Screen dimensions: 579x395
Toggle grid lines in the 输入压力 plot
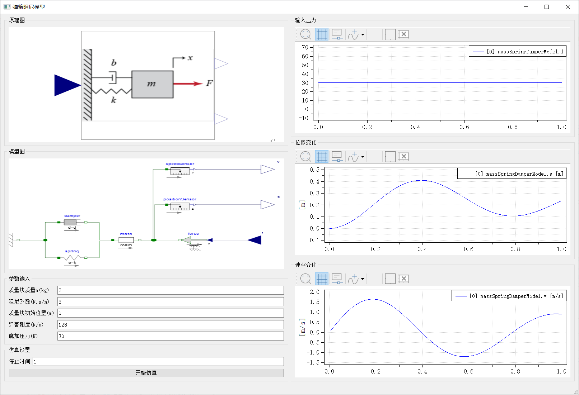point(322,34)
